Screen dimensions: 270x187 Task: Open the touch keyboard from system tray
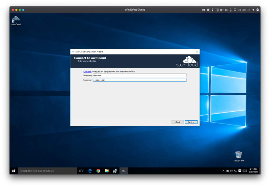(244, 171)
